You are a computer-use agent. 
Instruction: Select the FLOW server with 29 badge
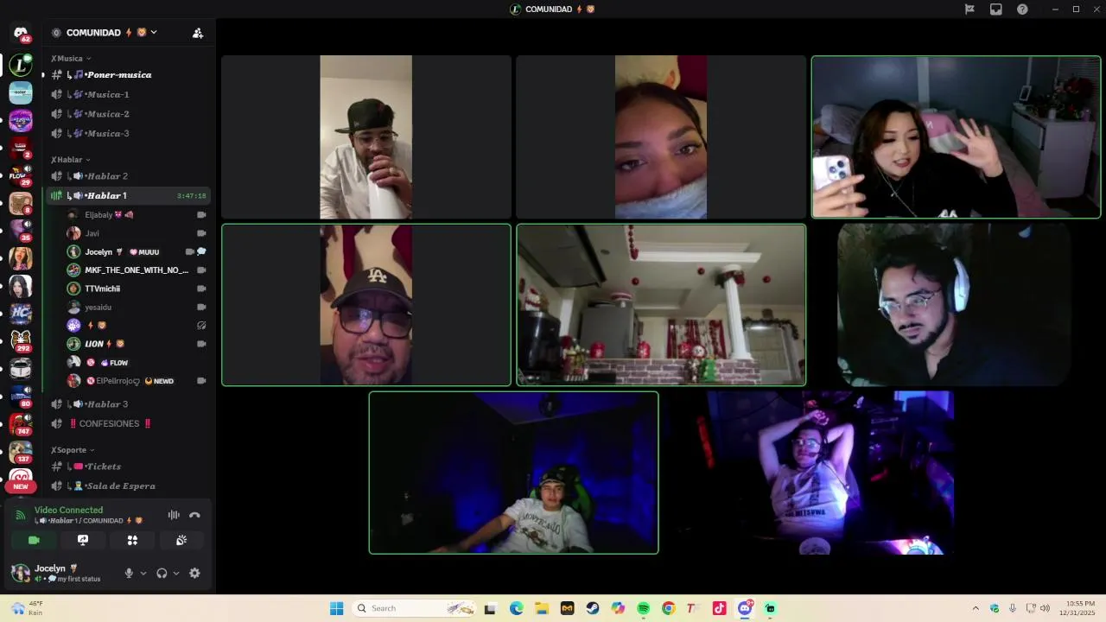point(21,175)
